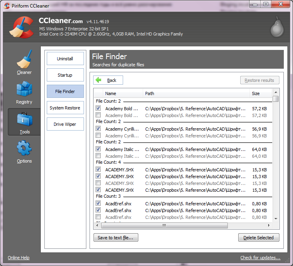293x266 pixels.
Task: Uncheck the second ACADEMY.SHX file
Action: tap(98, 176)
